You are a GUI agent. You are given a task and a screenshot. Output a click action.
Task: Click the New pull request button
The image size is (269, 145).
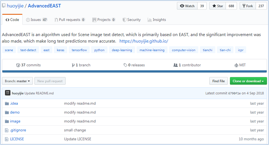pos(50,81)
